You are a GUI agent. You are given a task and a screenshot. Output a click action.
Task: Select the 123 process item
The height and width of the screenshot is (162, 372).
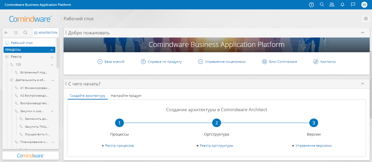pos(18,64)
